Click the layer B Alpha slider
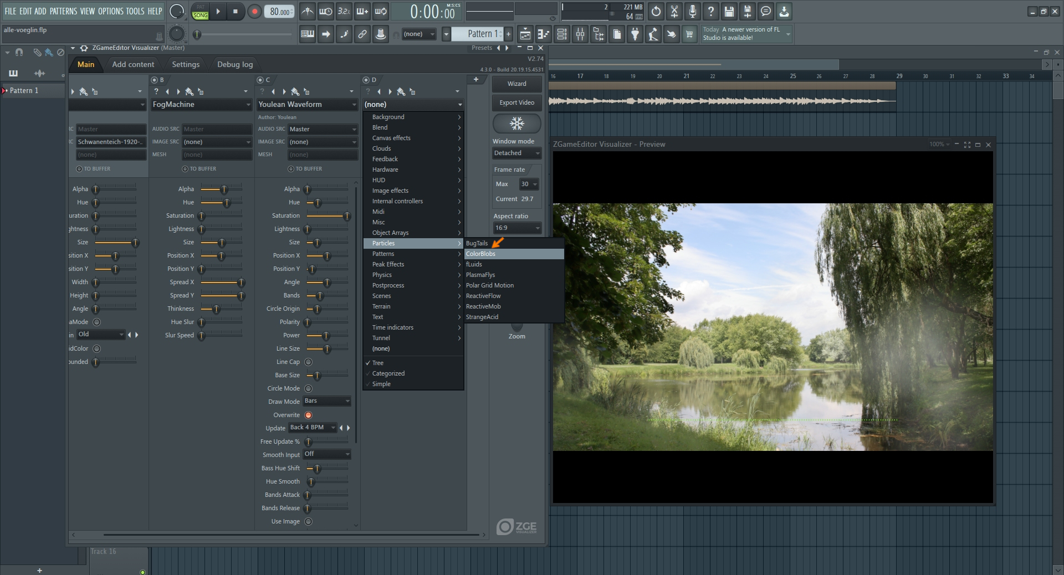The image size is (1064, 575). 221,189
